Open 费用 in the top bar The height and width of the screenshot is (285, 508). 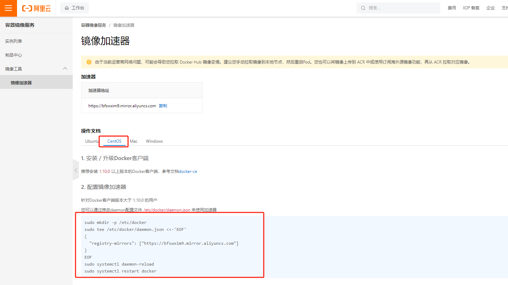click(x=452, y=8)
